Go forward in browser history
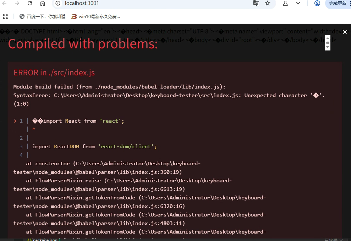This screenshot has width=351, height=241. [x=17, y=3]
